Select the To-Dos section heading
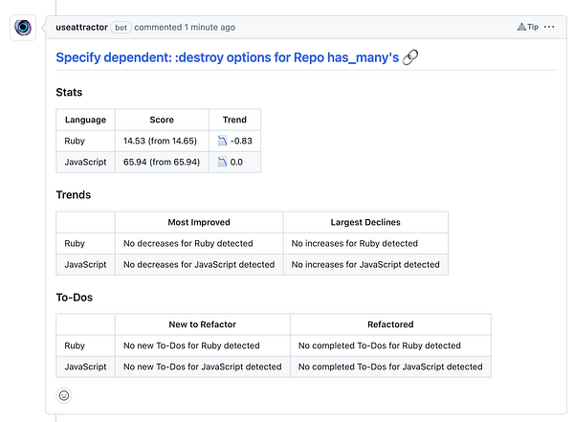Viewport: 574px width, 422px height. 74,298
